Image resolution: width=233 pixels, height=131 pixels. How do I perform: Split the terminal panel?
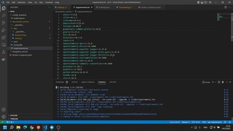tap(219, 82)
